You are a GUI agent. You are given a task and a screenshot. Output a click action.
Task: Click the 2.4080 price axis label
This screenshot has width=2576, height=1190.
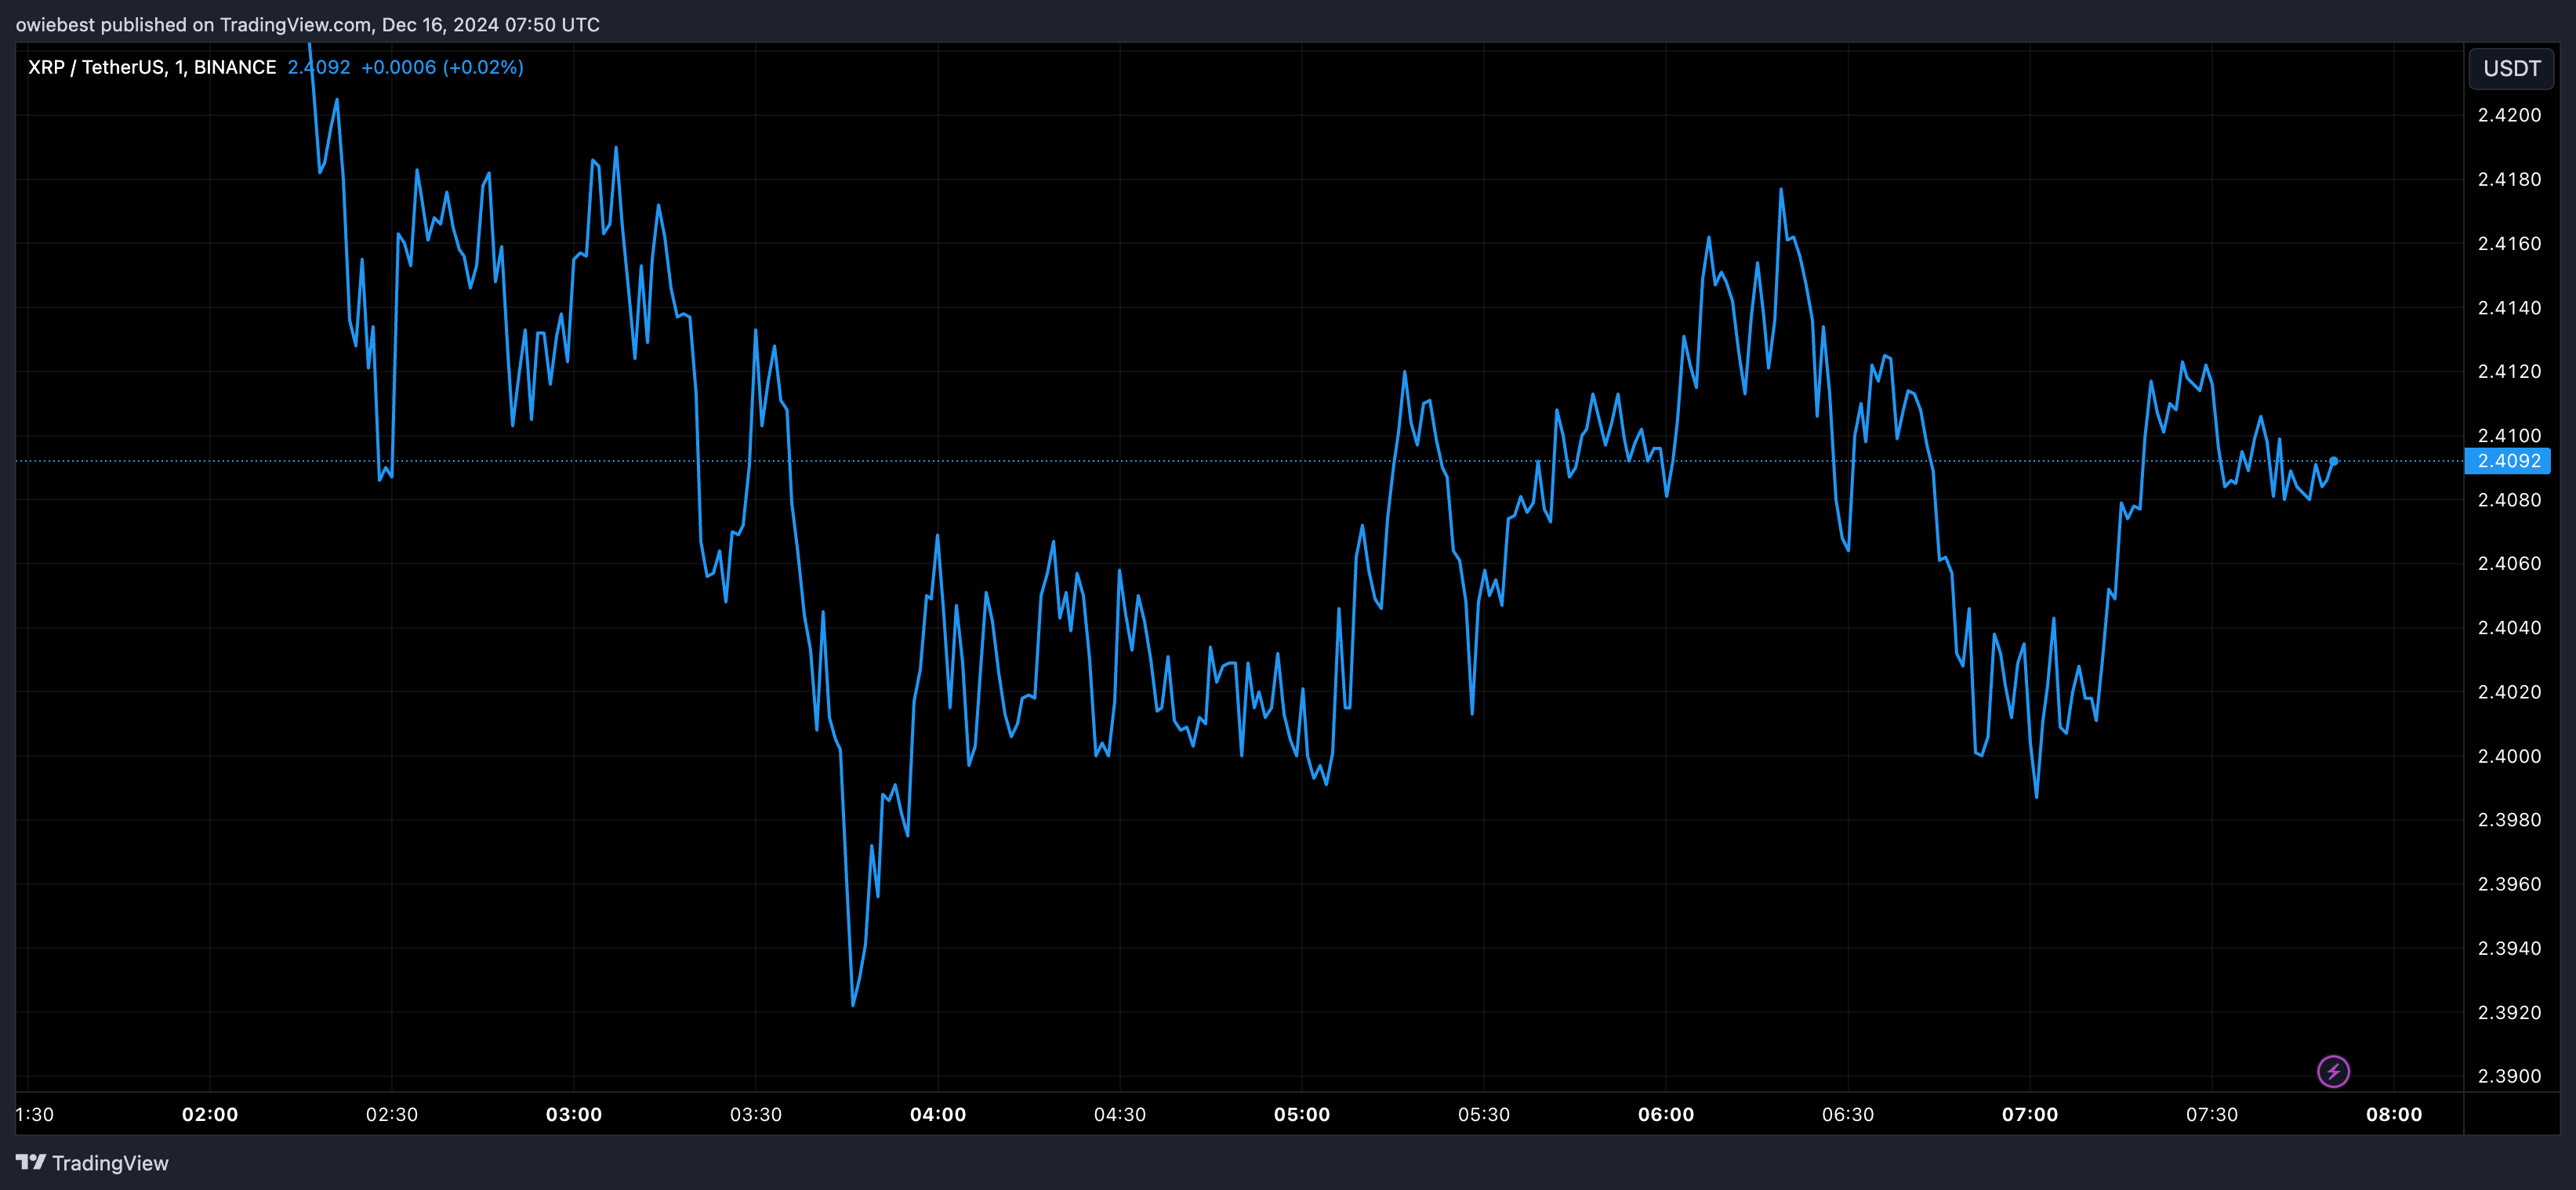click(2509, 499)
